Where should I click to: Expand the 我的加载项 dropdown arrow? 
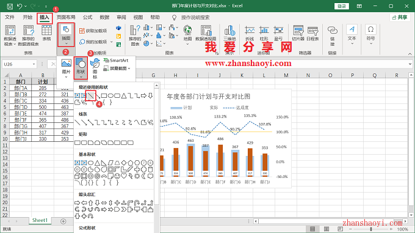(x=112, y=42)
